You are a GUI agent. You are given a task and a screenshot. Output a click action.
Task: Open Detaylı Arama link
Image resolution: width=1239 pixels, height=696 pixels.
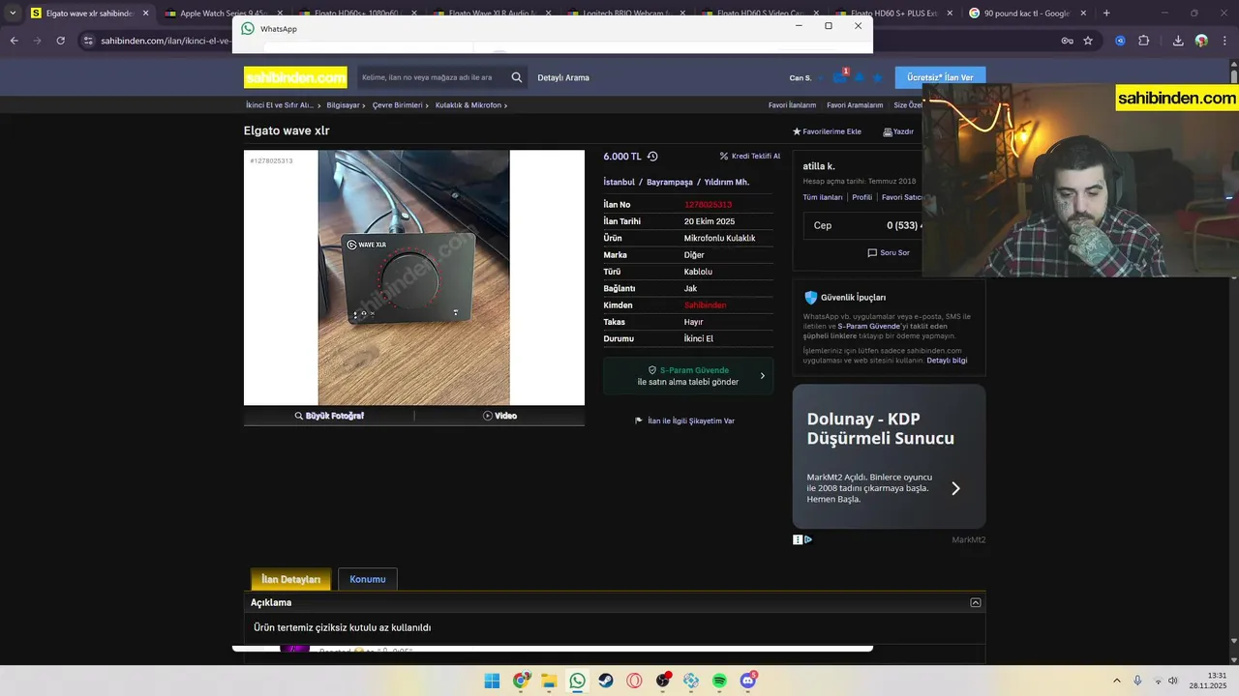pos(563,77)
